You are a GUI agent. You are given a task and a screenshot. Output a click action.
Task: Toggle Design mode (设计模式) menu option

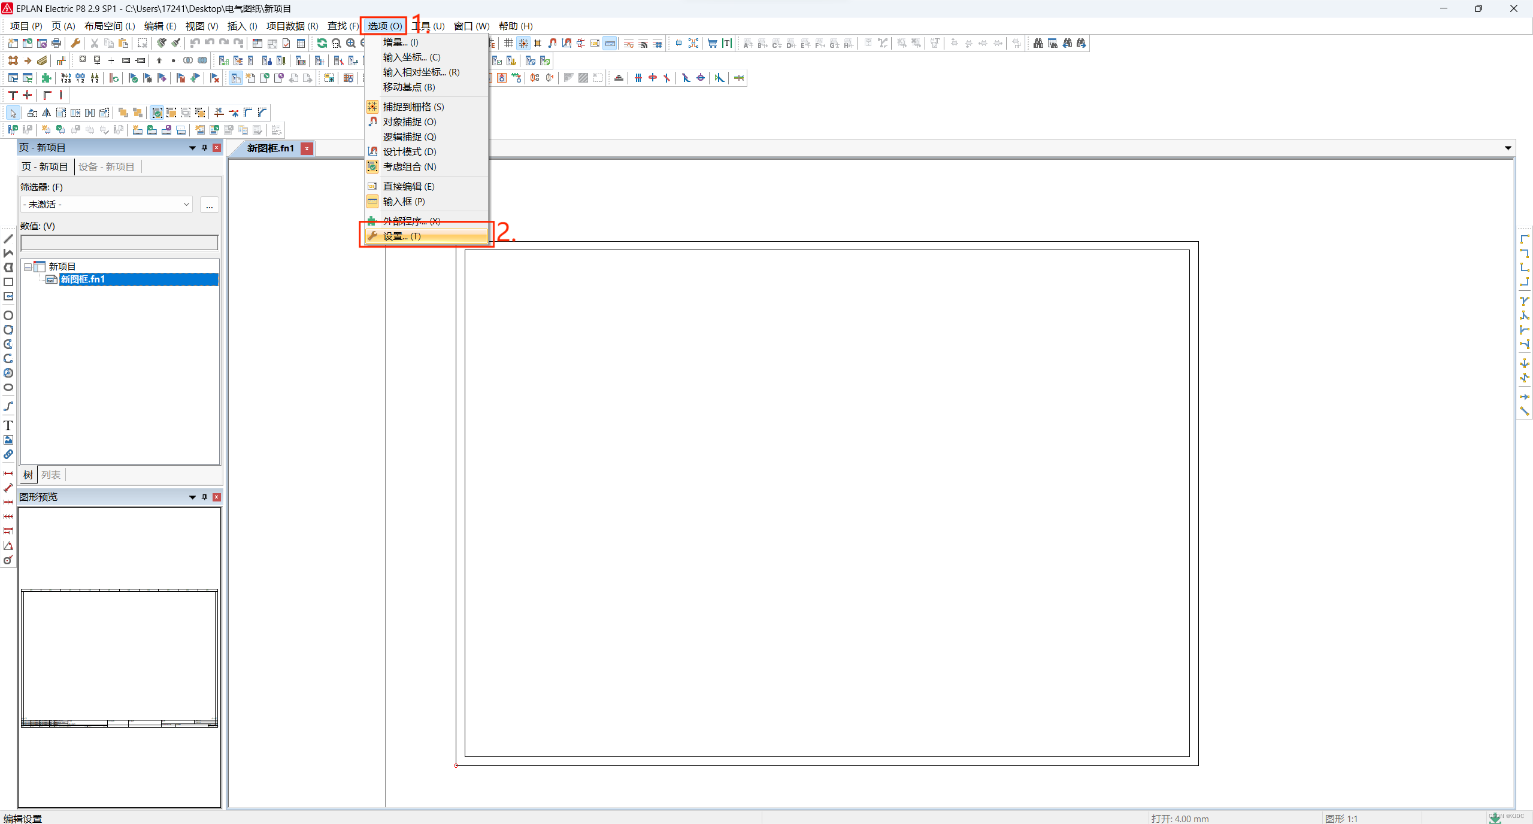click(x=410, y=151)
